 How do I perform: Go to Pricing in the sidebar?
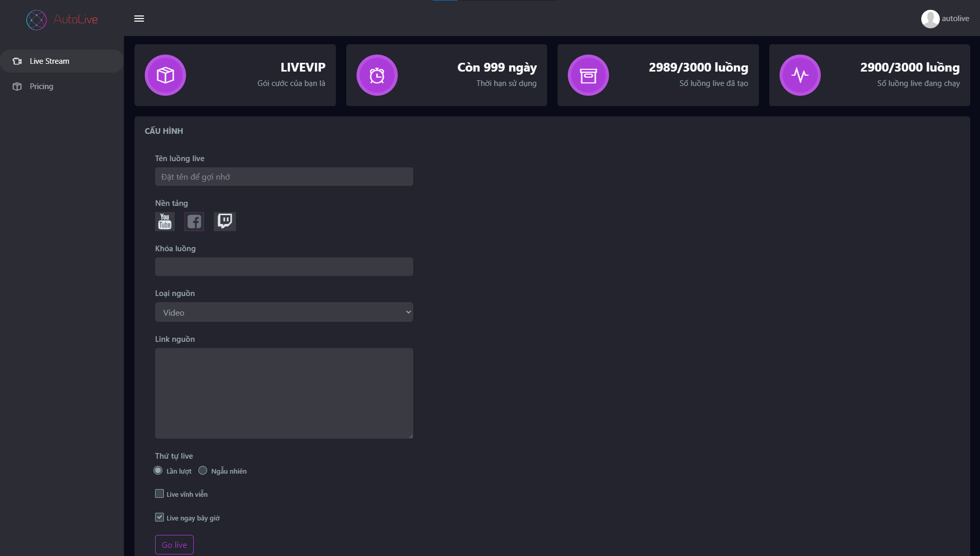[41, 86]
